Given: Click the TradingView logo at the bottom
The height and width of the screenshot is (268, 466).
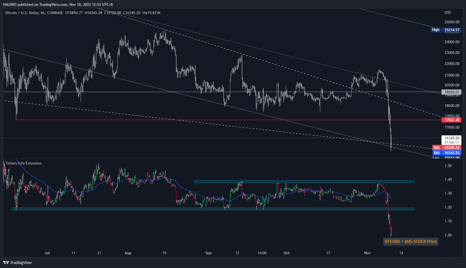Looking at the screenshot, I should coord(17,262).
